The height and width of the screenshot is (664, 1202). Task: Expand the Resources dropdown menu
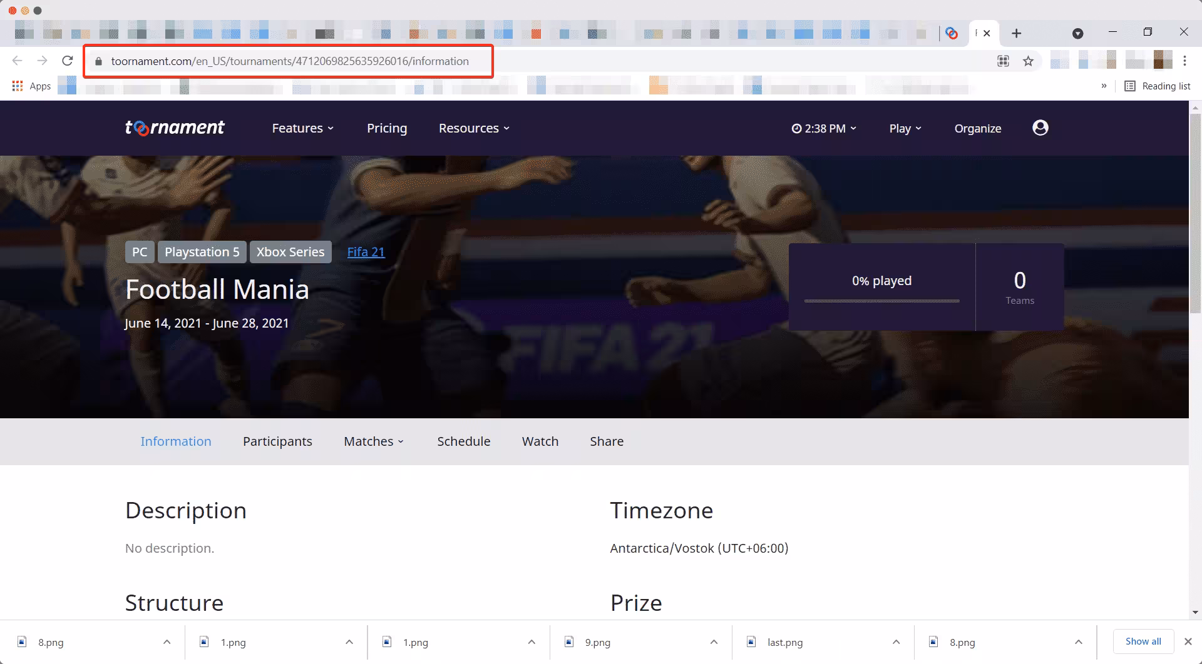(x=475, y=128)
